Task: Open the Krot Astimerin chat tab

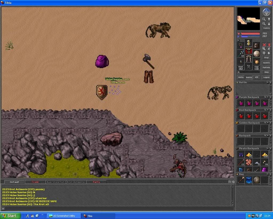Action: (76, 182)
